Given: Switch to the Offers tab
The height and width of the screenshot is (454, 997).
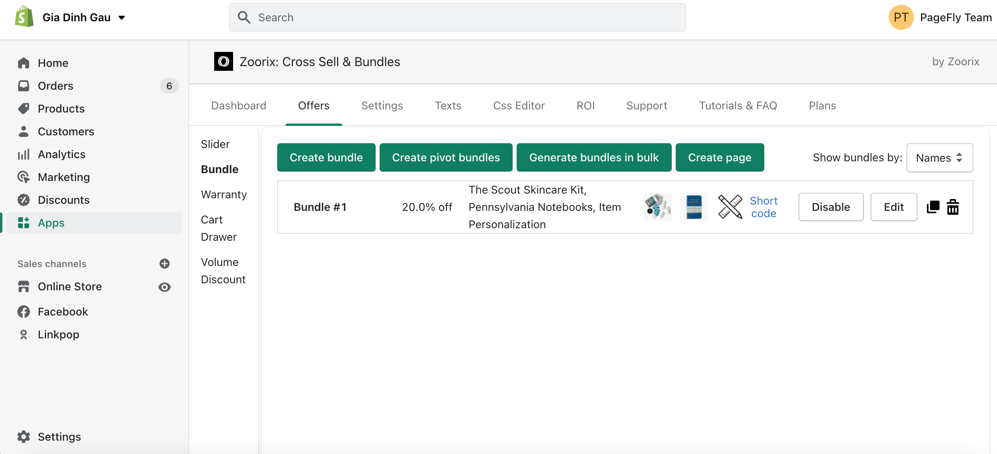Looking at the screenshot, I should pos(314,105).
